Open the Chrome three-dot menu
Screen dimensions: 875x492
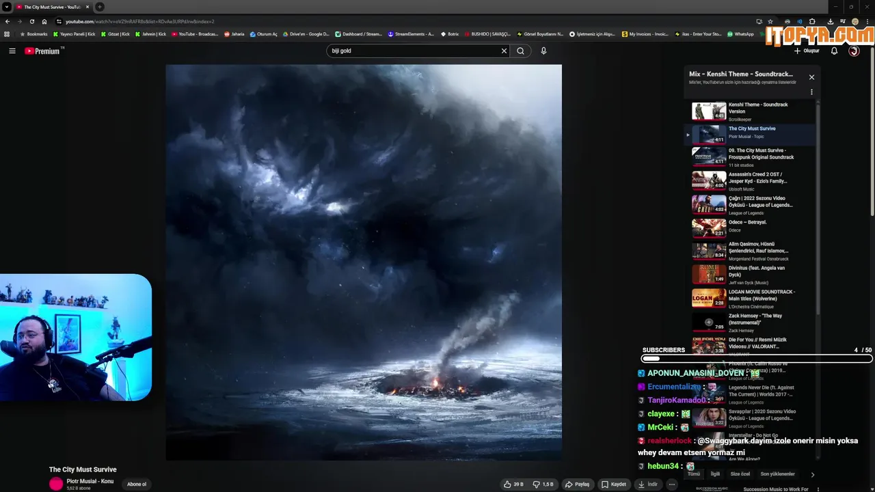click(x=867, y=21)
